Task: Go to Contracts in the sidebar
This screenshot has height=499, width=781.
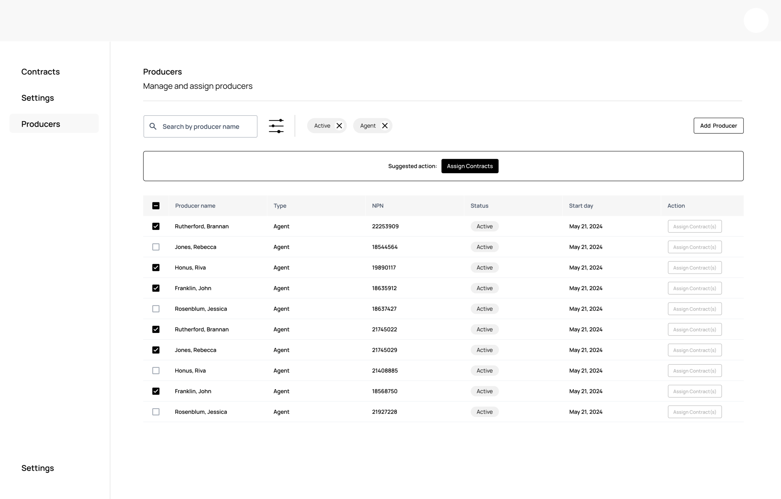Action: 41,72
